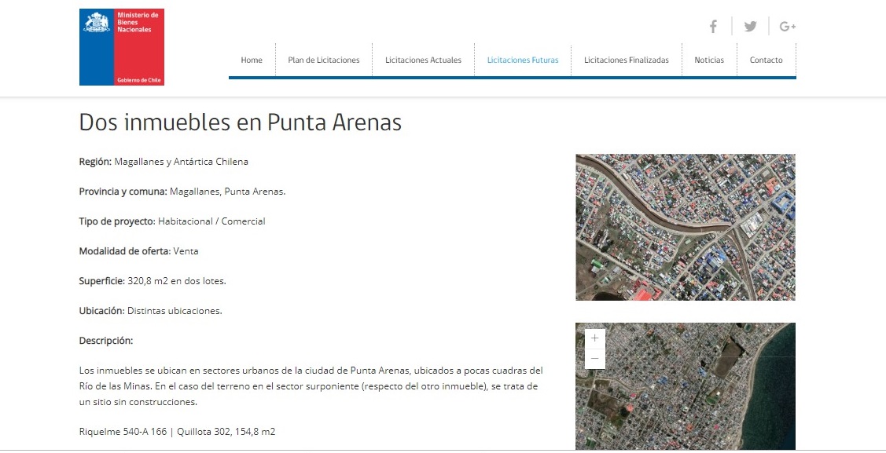The width and height of the screenshot is (886, 453).
Task: Share the page via the Twitter icon
Action: click(x=750, y=26)
